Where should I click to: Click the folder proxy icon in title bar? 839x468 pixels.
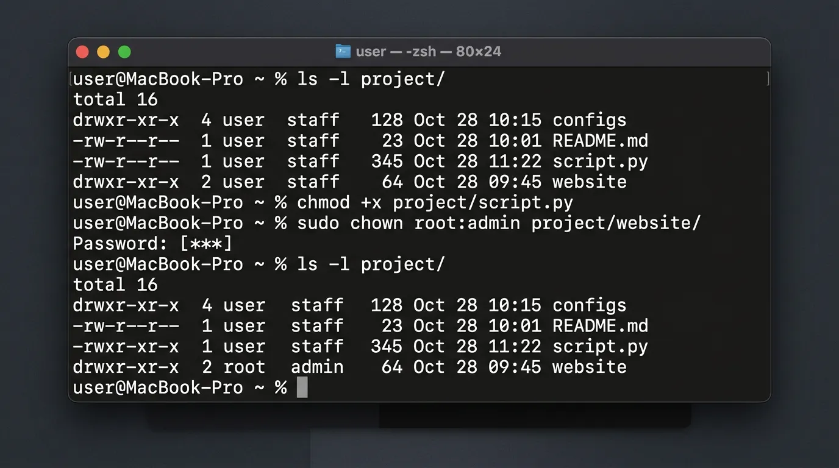tap(343, 51)
